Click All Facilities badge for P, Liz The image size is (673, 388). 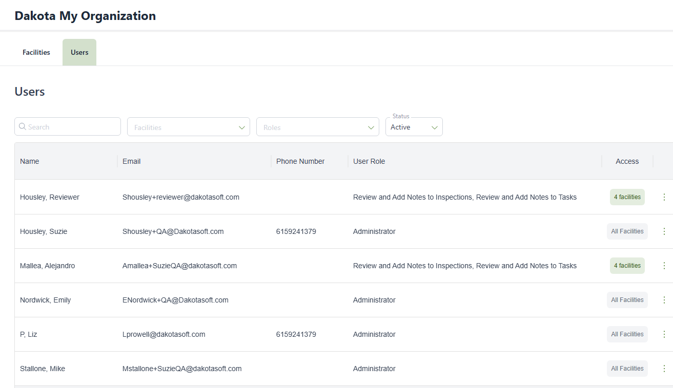[627, 334]
